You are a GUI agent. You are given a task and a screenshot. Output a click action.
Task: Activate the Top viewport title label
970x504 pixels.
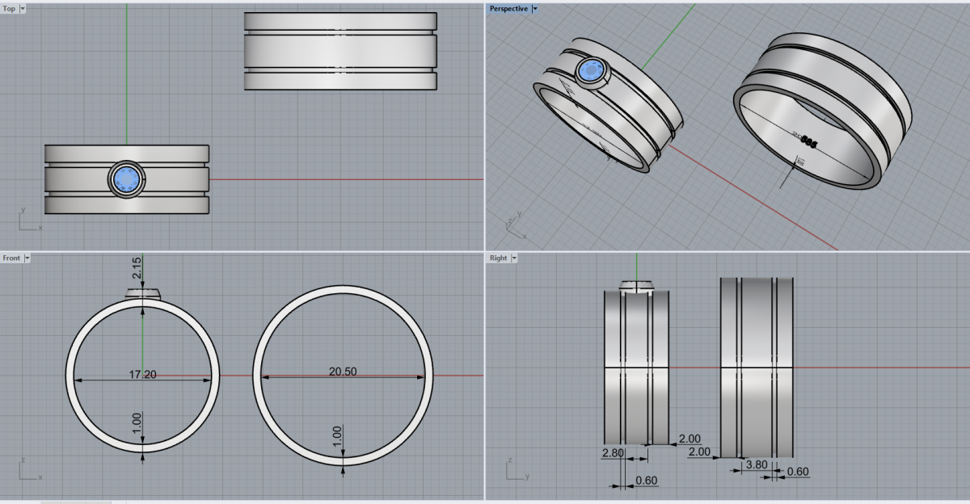[x=10, y=8]
